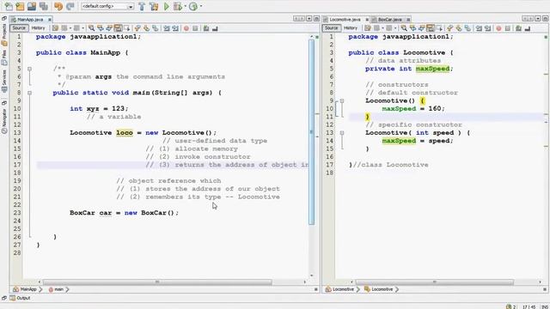Show History view in Locomotive editor
The height and width of the screenshot is (309, 550).
tap(351, 28)
